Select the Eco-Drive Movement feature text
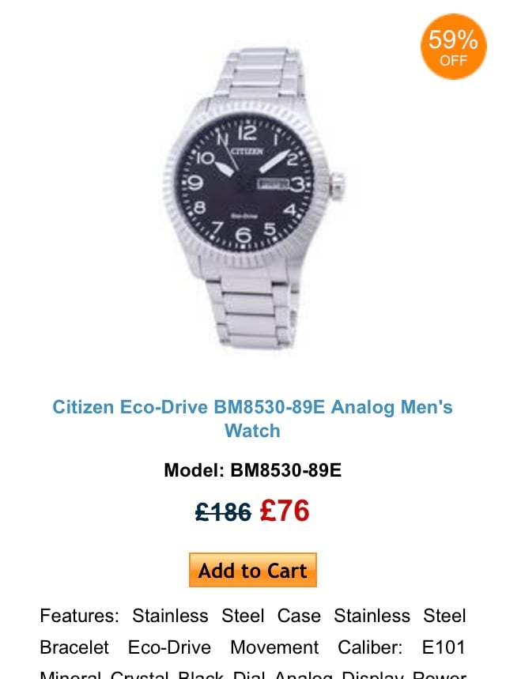The image size is (506, 679). (x=223, y=647)
